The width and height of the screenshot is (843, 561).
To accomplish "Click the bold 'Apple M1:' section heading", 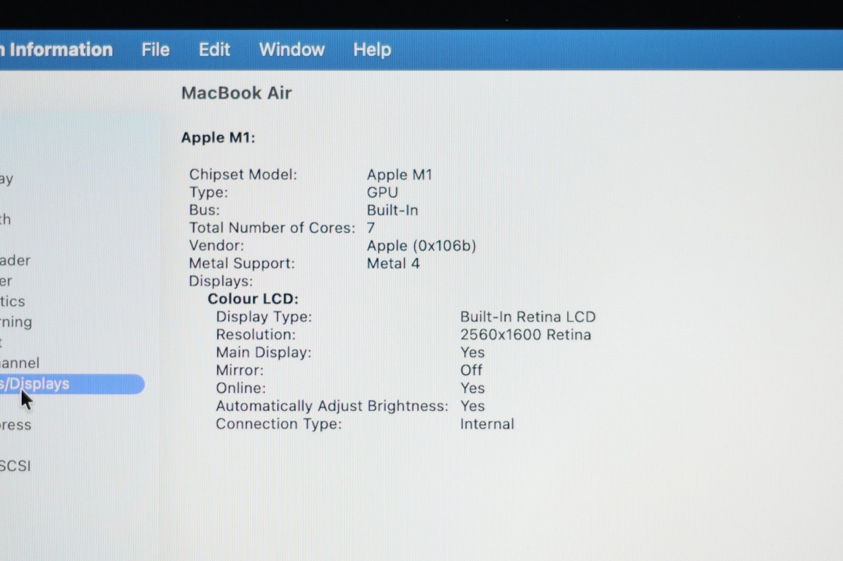I will pos(218,137).
